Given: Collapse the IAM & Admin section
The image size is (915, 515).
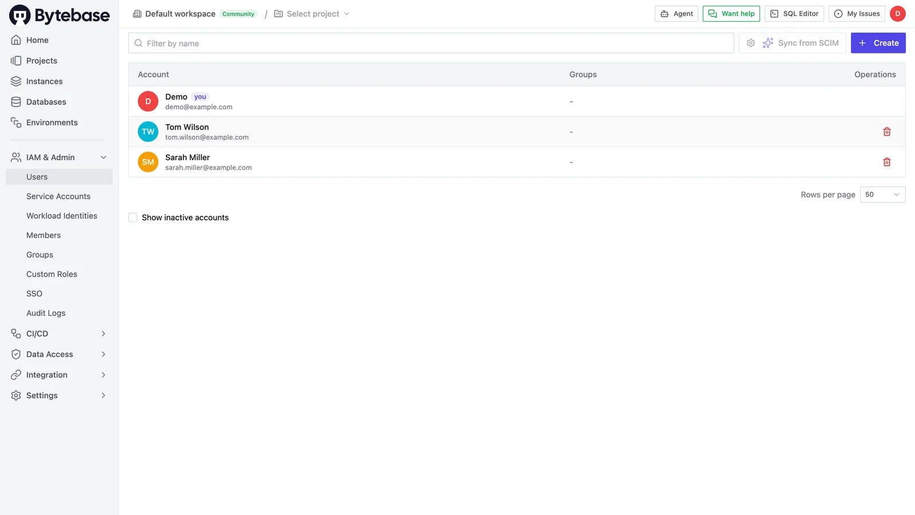Looking at the screenshot, I should point(104,157).
